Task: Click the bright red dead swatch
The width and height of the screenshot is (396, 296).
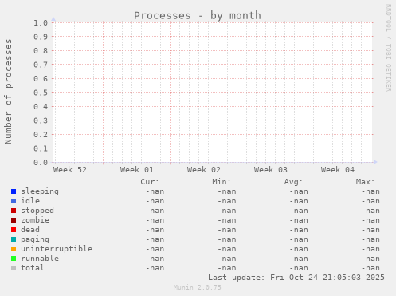Action: (x=14, y=230)
